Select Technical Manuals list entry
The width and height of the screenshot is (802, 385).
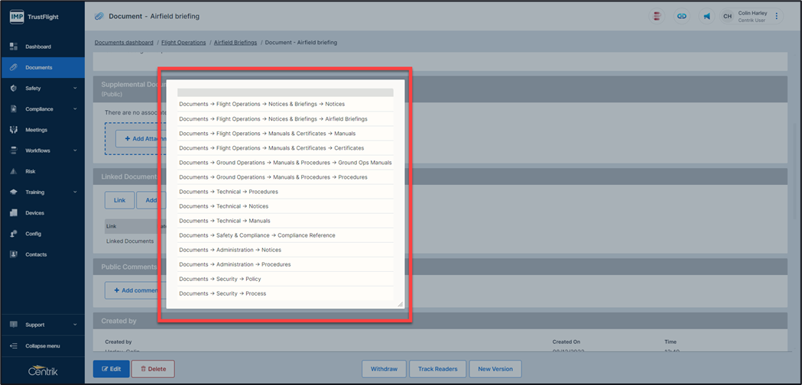coord(224,221)
